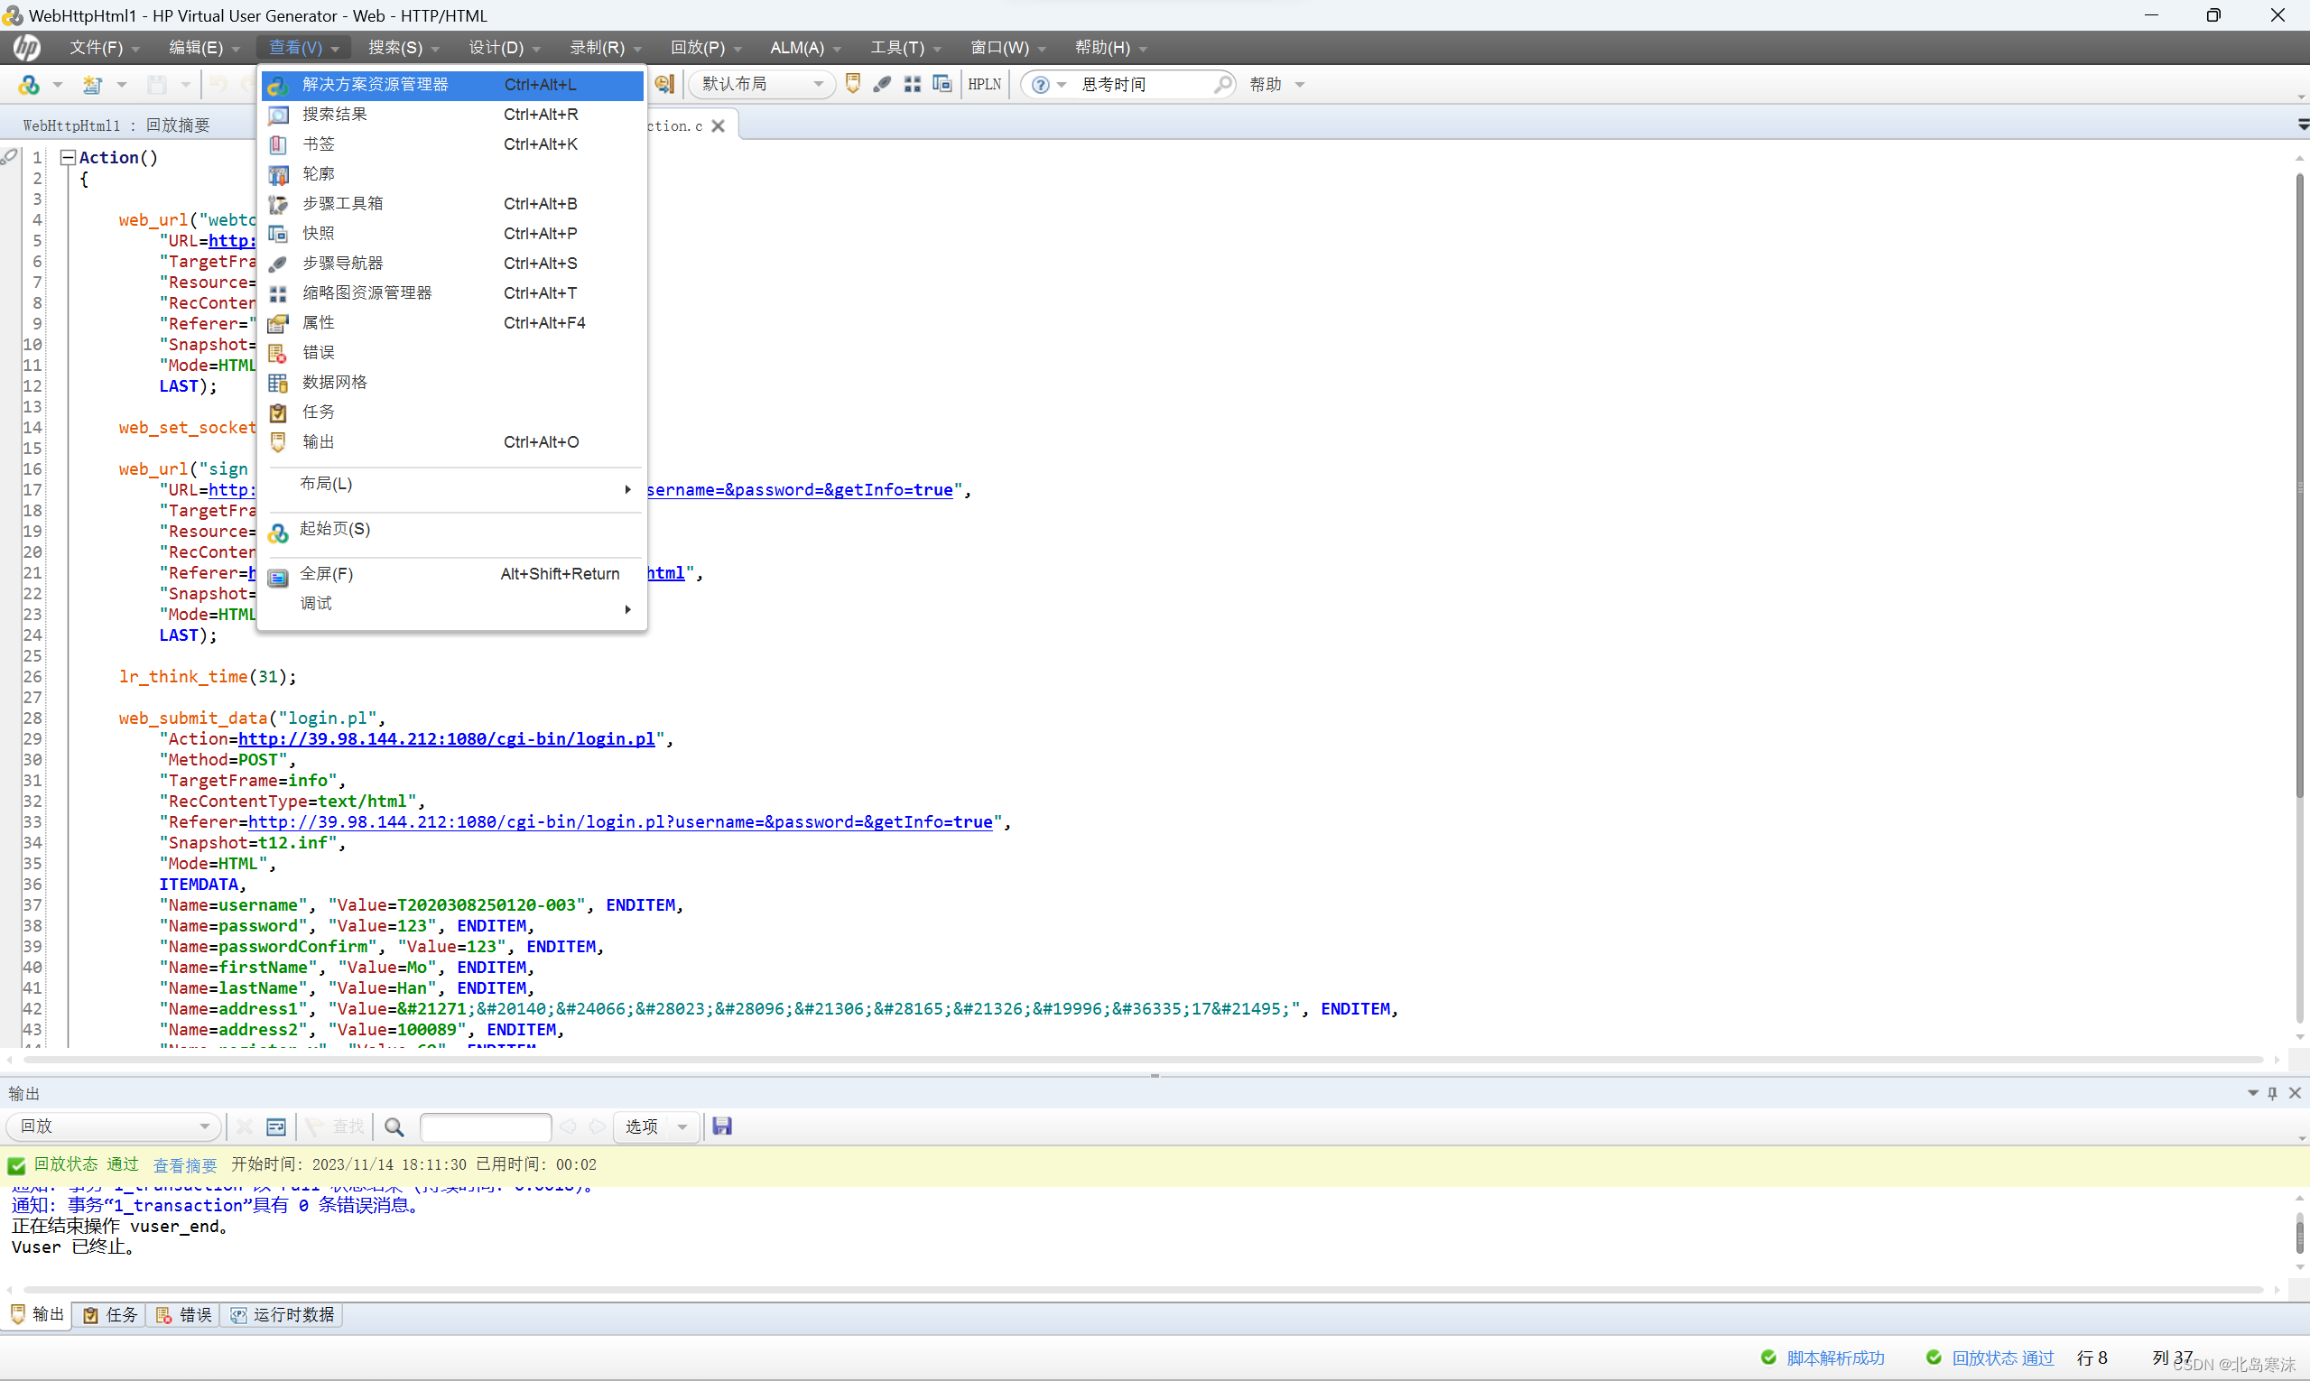Click the Output pane icon in toolbar

point(852,85)
